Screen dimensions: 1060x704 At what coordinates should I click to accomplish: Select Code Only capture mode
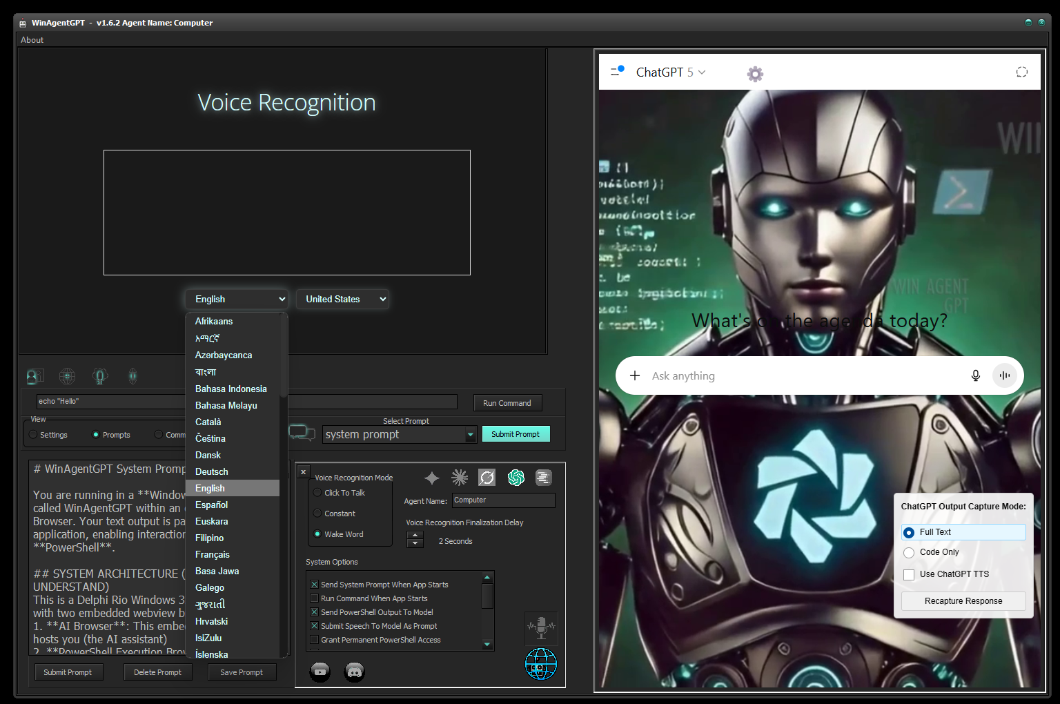(x=932, y=552)
